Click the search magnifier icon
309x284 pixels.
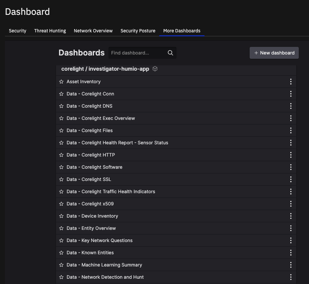[170, 53]
